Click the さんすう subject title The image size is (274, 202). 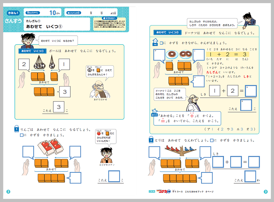(x=13, y=21)
